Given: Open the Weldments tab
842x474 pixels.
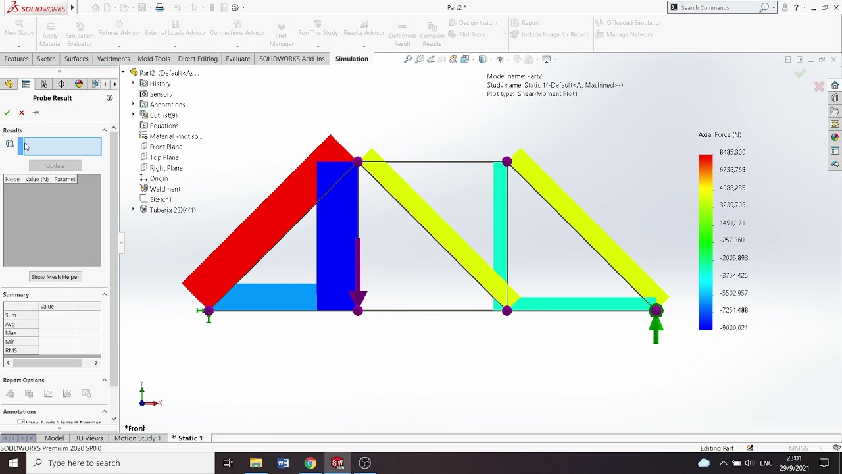Looking at the screenshot, I should coord(113,59).
